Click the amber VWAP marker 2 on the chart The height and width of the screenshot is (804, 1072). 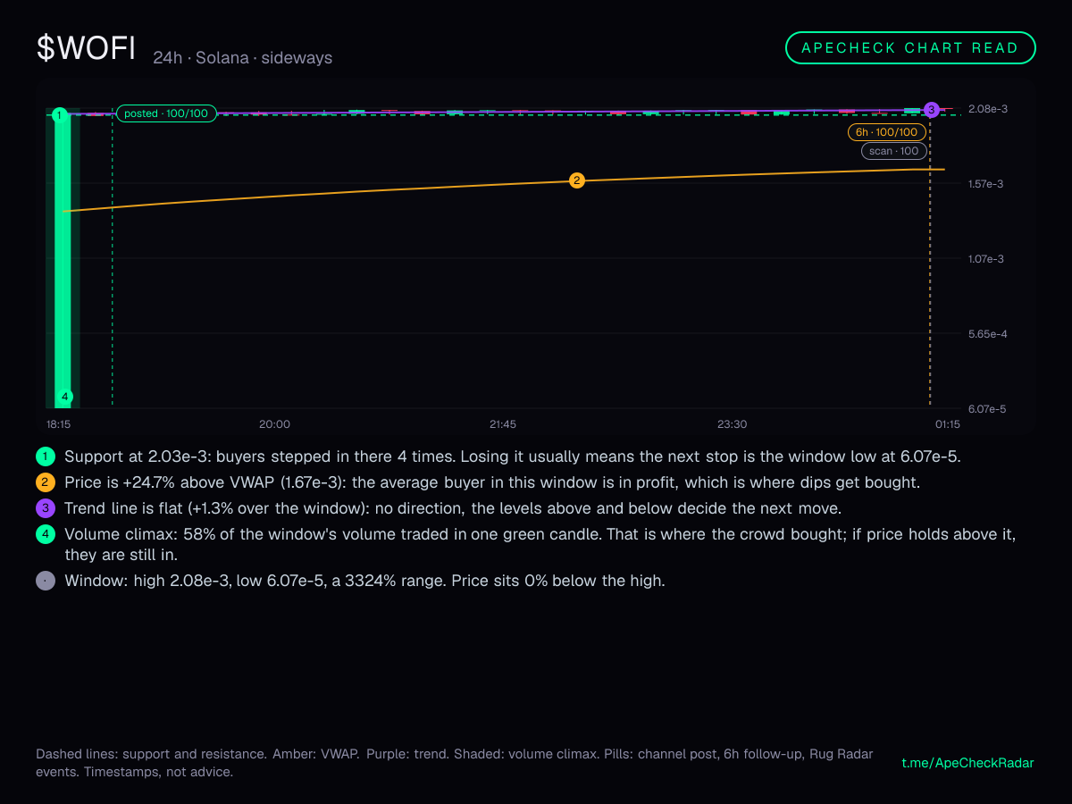(577, 180)
